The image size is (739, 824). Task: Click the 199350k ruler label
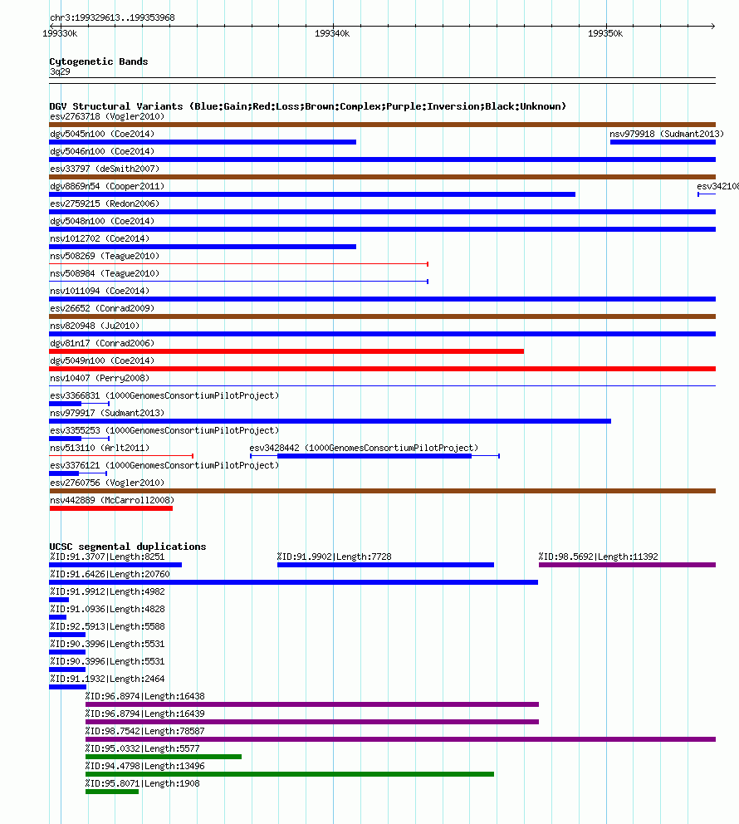pyautogui.click(x=605, y=33)
